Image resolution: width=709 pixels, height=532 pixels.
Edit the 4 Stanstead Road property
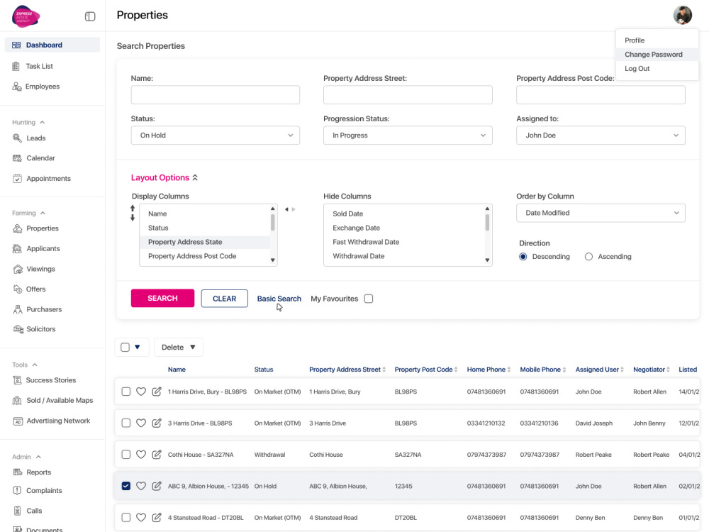[157, 517]
